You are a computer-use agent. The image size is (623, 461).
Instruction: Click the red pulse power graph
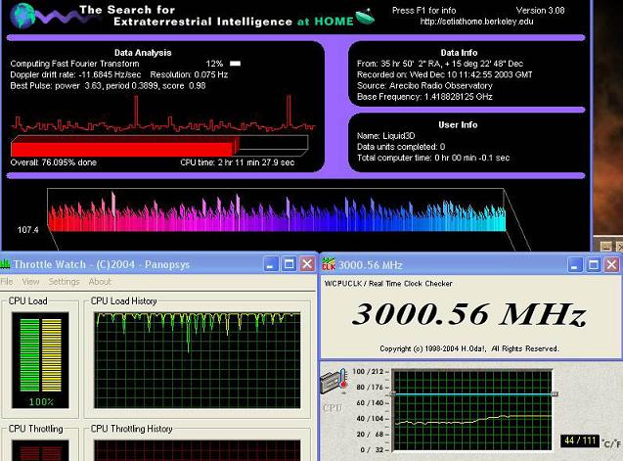coord(163,114)
